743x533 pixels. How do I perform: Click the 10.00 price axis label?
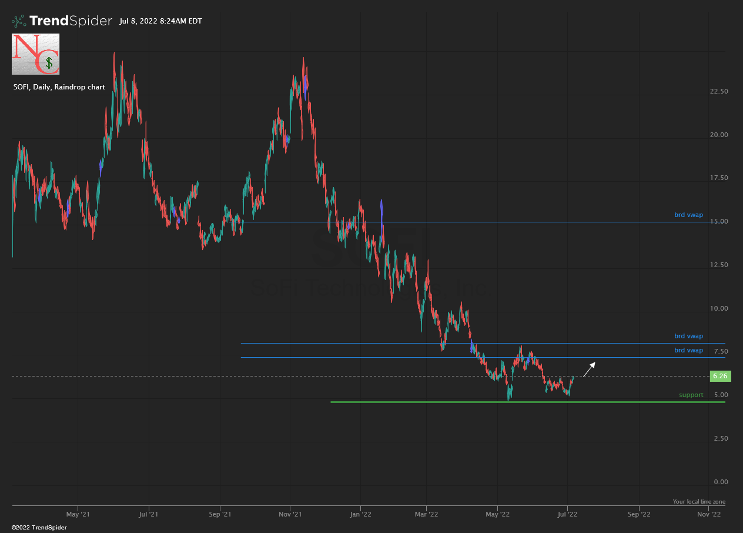click(x=719, y=308)
